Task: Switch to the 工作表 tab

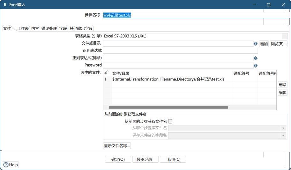Action: point(23,28)
